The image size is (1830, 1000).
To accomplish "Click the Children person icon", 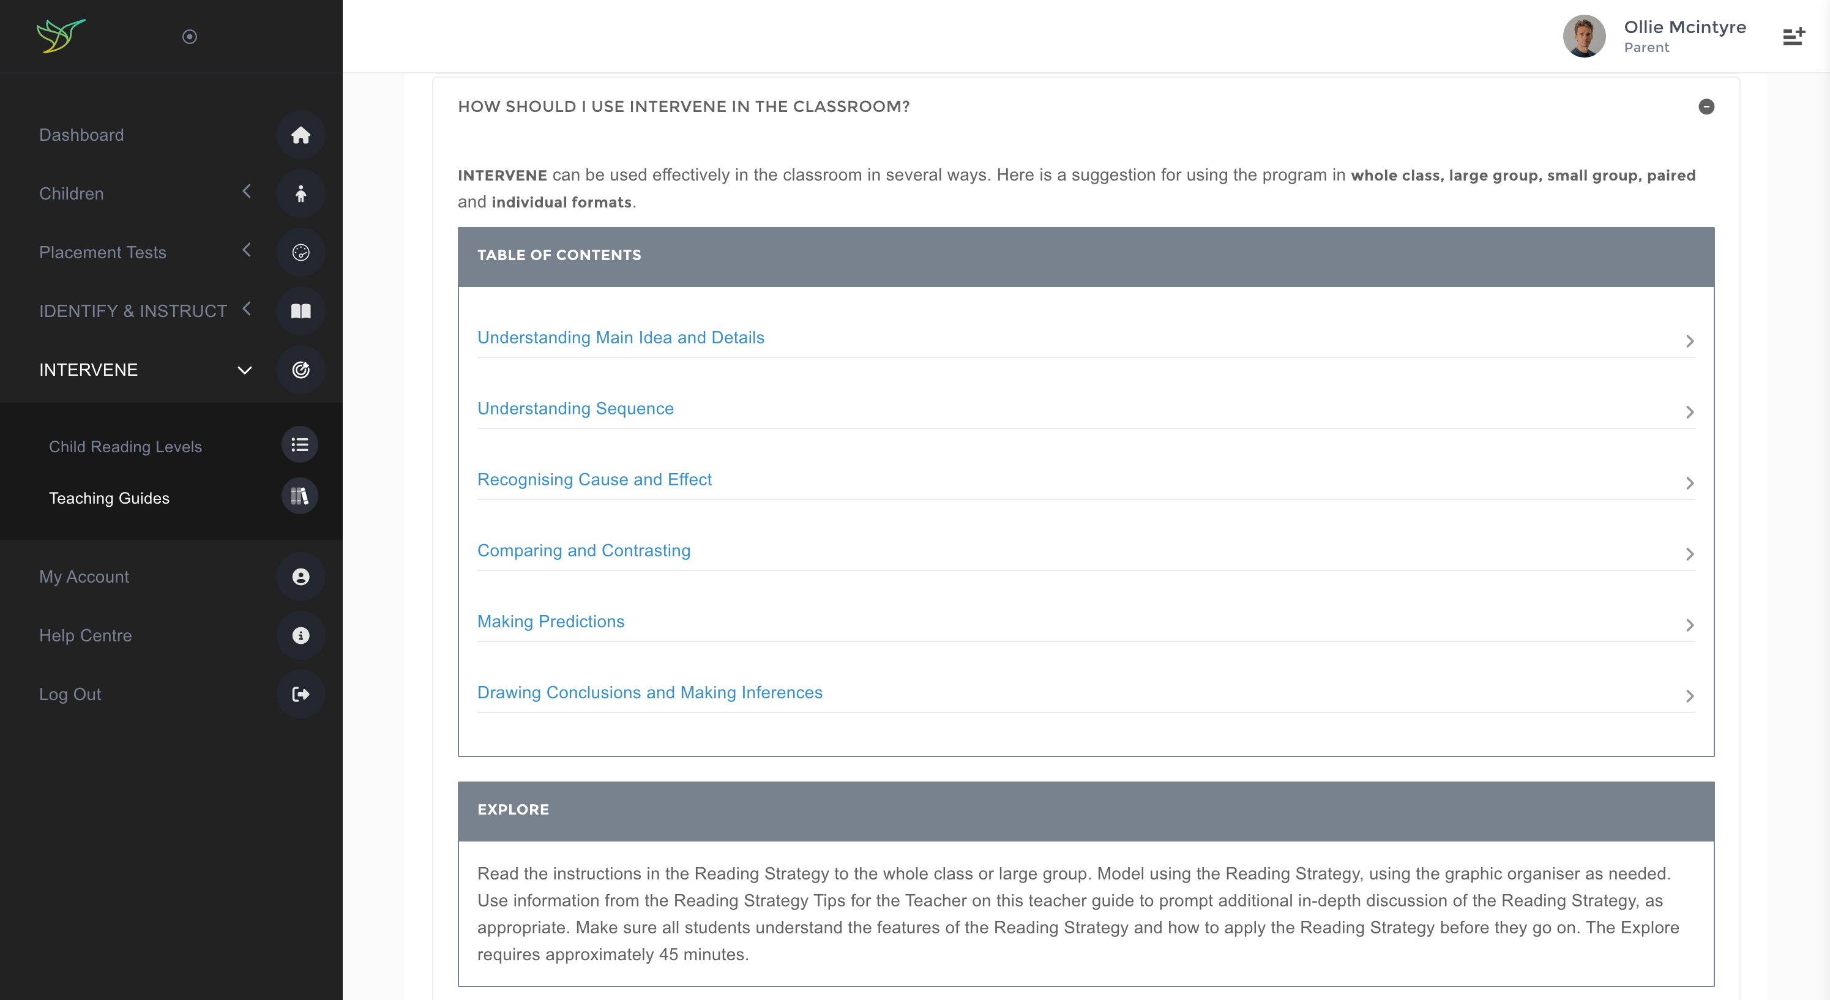I will [301, 194].
